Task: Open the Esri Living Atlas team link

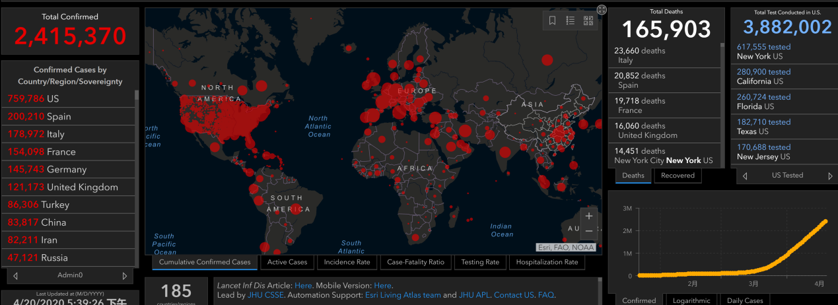Action: click(402, 295)
